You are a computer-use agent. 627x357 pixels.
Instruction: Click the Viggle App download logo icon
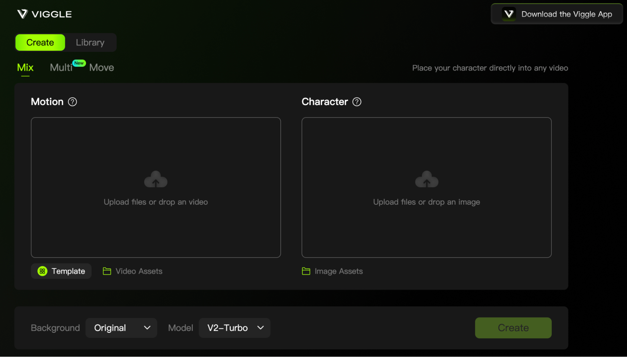point(509,14)
